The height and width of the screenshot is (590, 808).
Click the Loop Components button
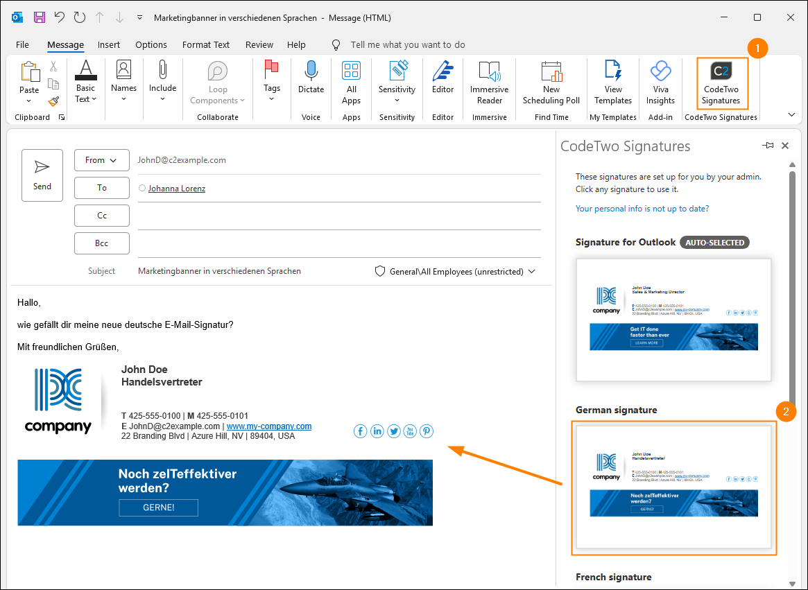click(x=218, y=83)
